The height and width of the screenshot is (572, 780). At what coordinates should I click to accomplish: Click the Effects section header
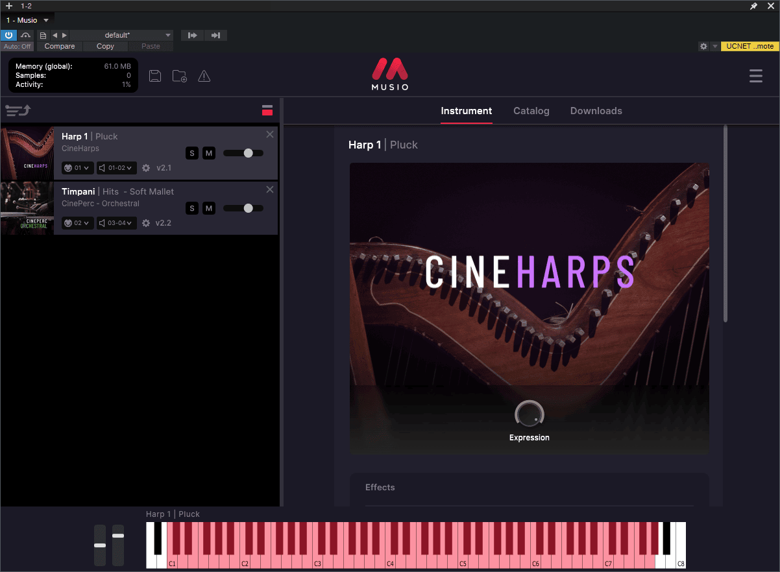tap(380, 488)
